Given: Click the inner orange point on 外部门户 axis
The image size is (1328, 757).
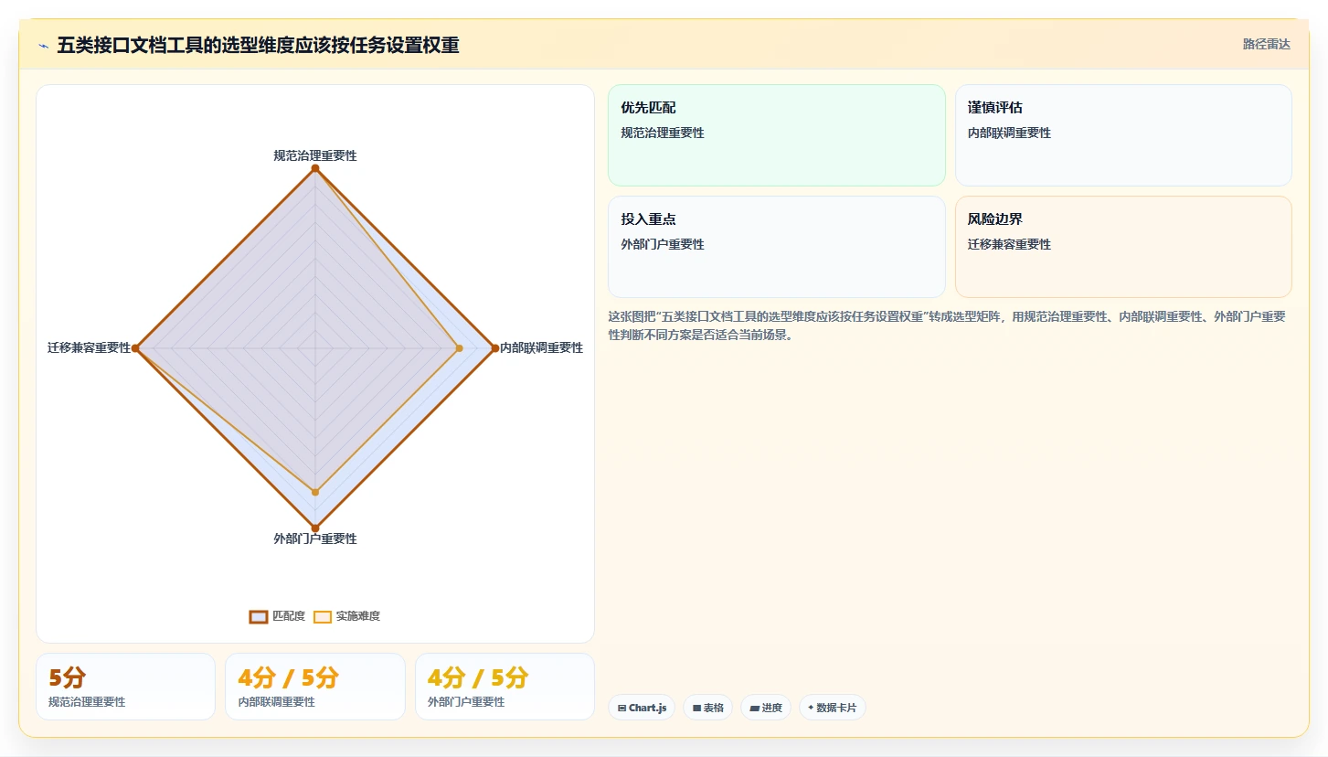Looking at the screenshot, I should coord(315,492).
